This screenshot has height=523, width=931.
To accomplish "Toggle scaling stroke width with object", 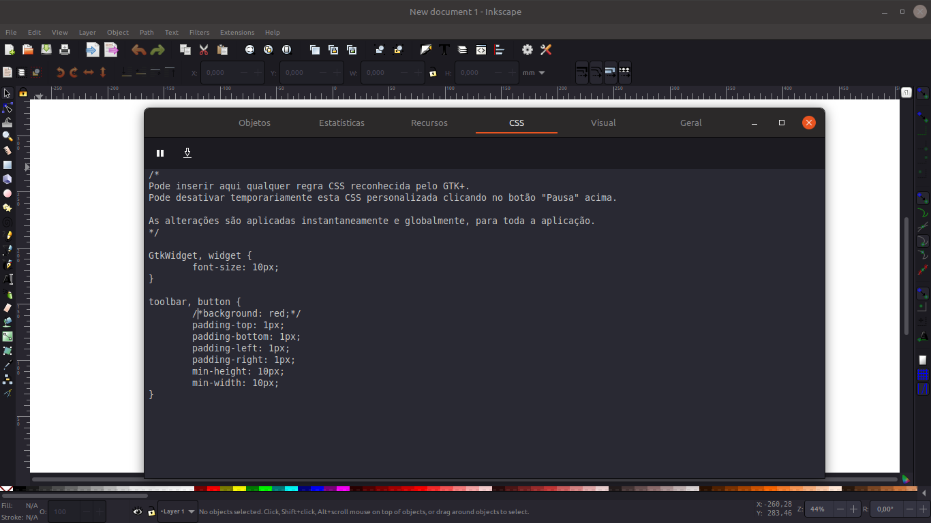I will point(582,72).
